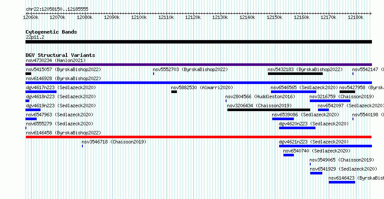Click the blue bar under nsv6540740
Image resolution: width=384 pixels, height=199 pixels.
pos(289,155)
